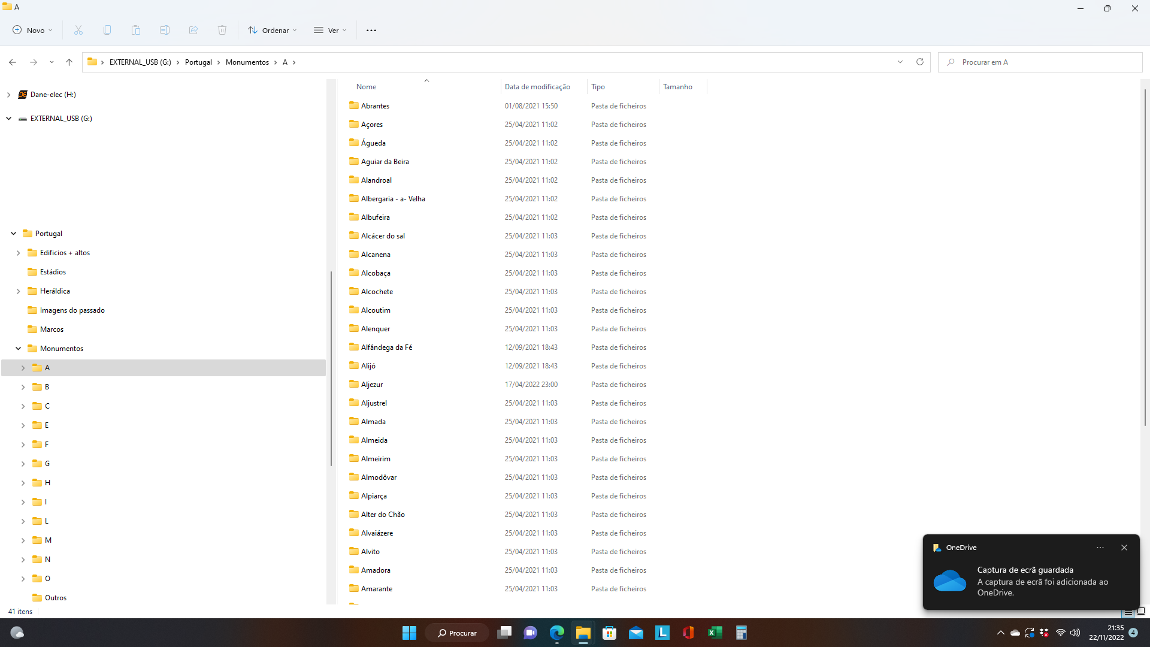Select the Açores folder
Screen dimensions: 1150x647
(371, 125)
